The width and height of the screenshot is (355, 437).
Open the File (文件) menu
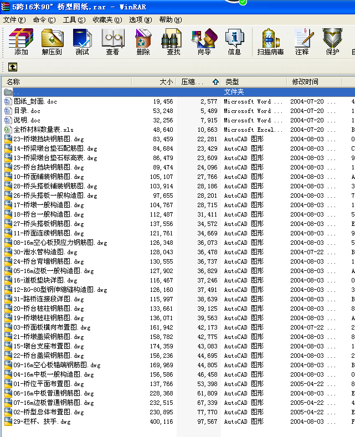coord(14,20)
